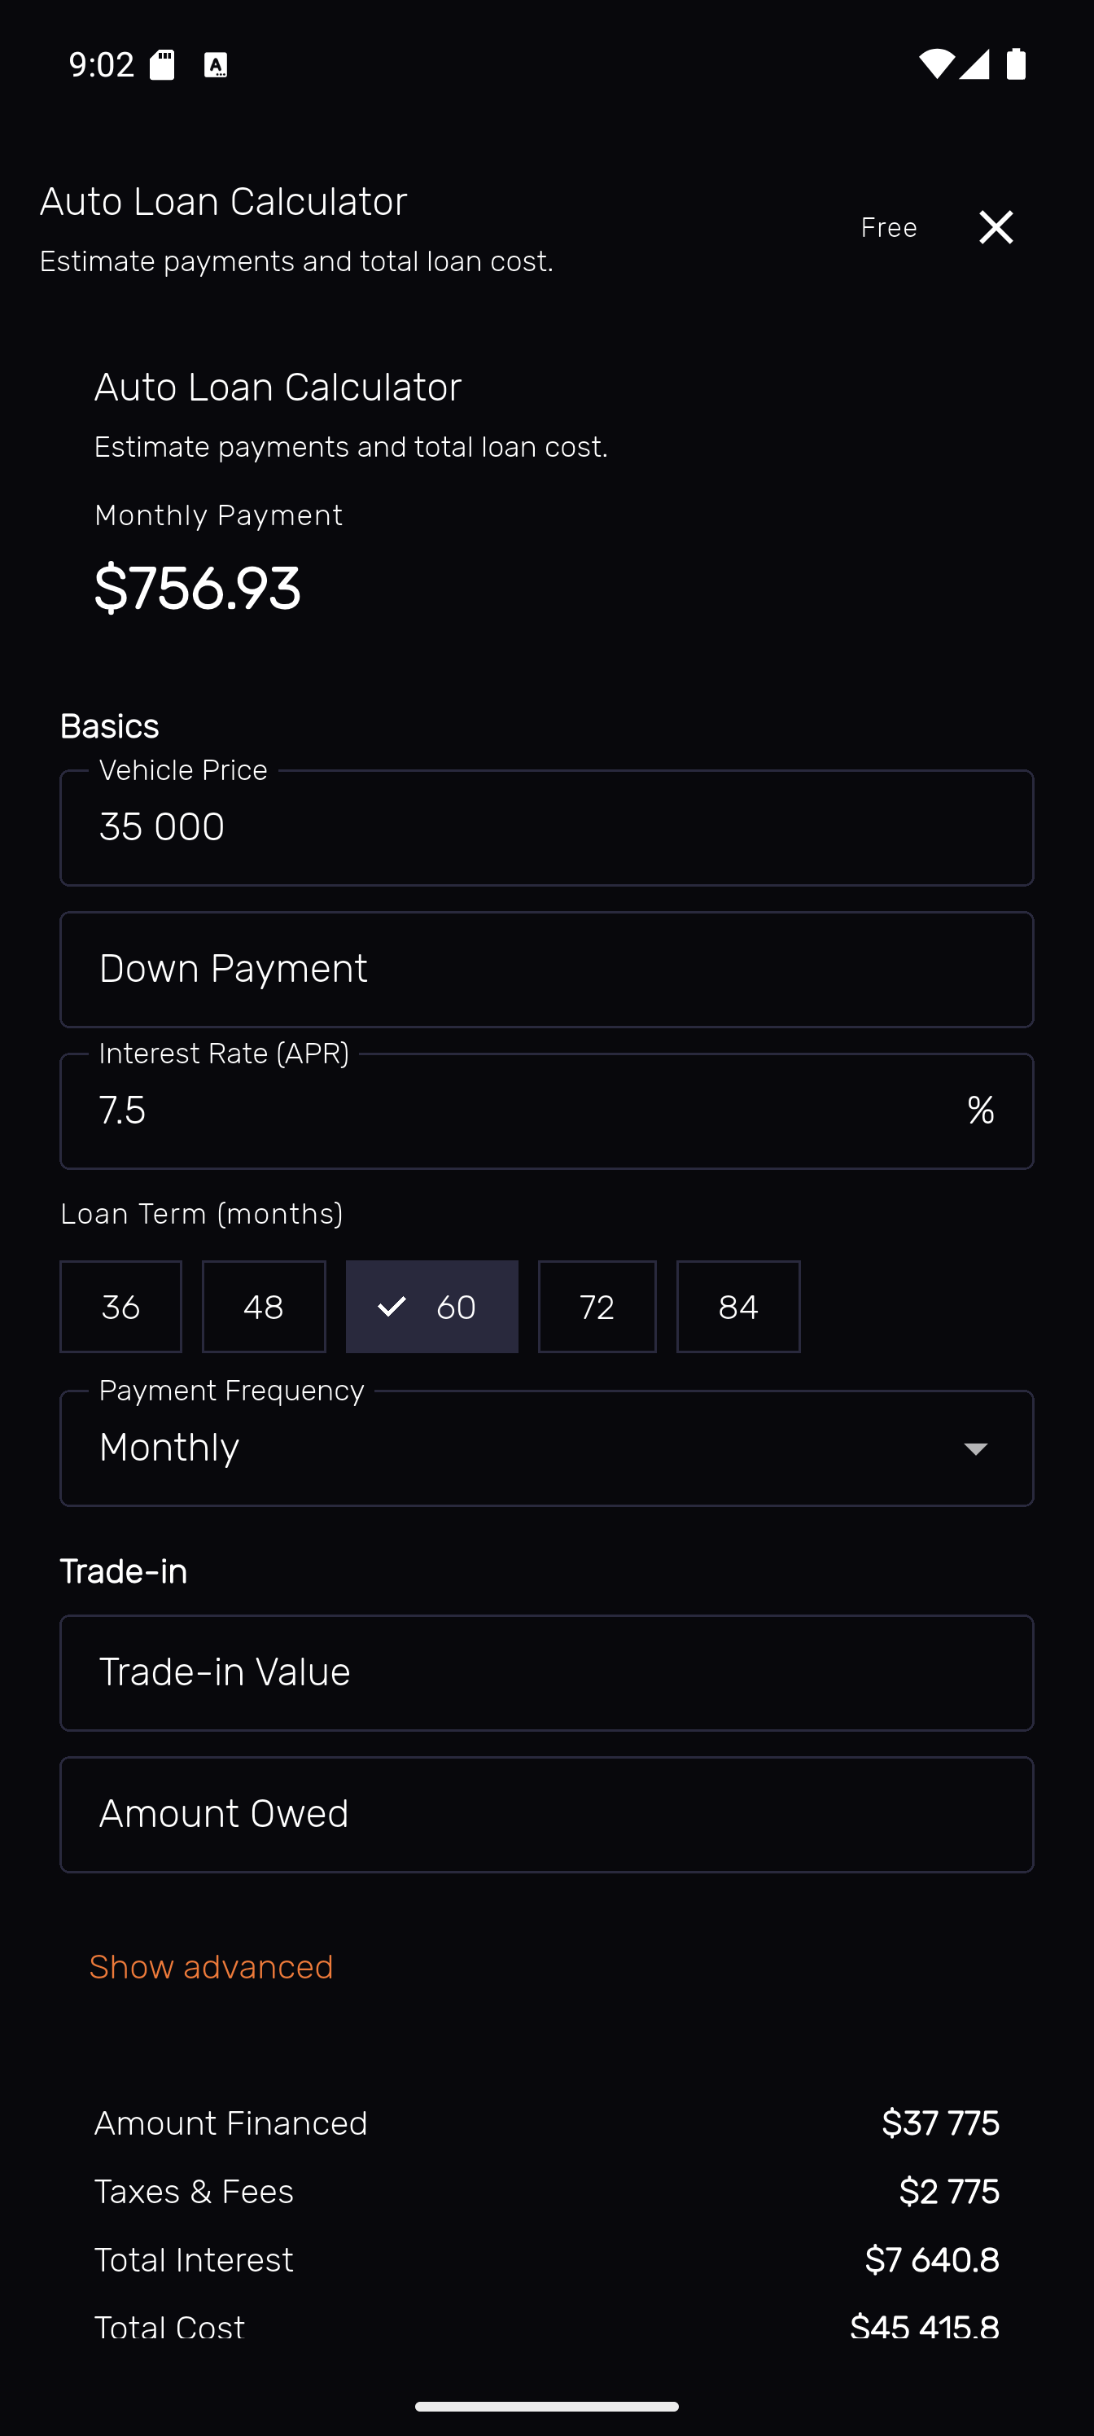
Task: Tap the SIM card status icon
Action: pyautogui.click(x=163, y=64)
